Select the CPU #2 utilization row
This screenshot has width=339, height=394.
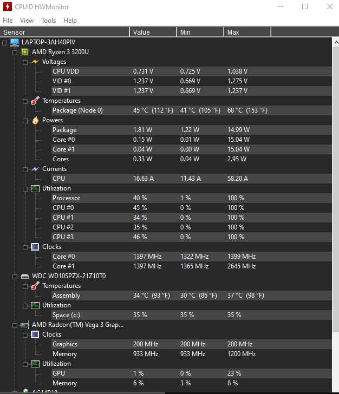tap(192, 227)
